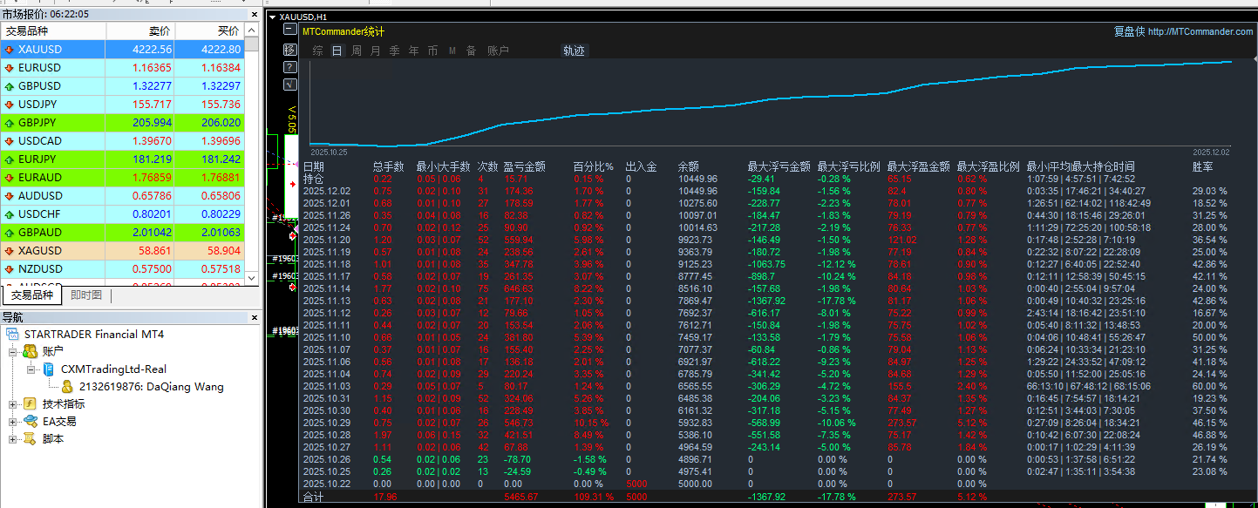Screen dimensions: 1258x508
Task: Click the 账户 accounts group icon
Action: (31, 351)
